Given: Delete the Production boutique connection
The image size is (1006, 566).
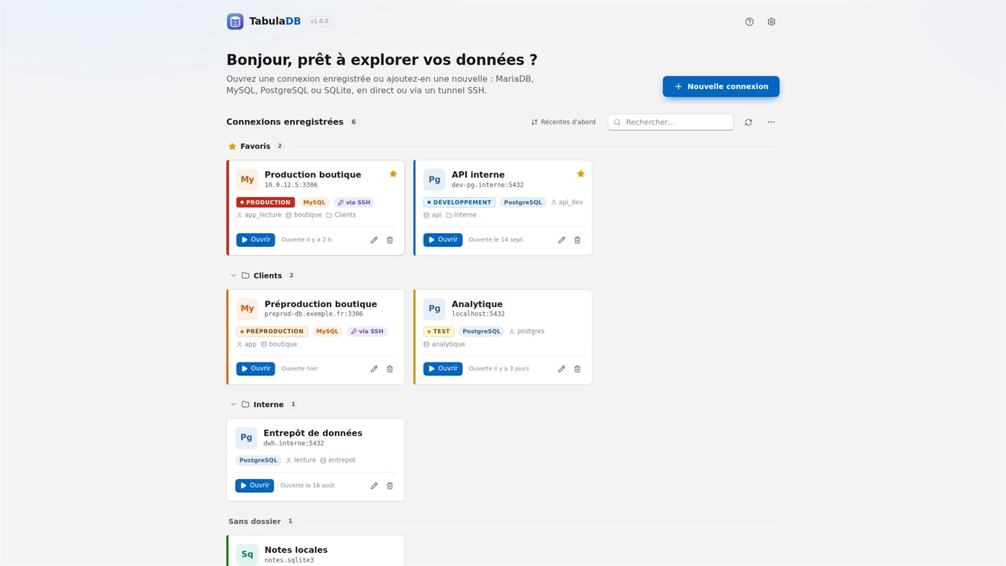Looking at the screenshot, I should pos(390,240).
